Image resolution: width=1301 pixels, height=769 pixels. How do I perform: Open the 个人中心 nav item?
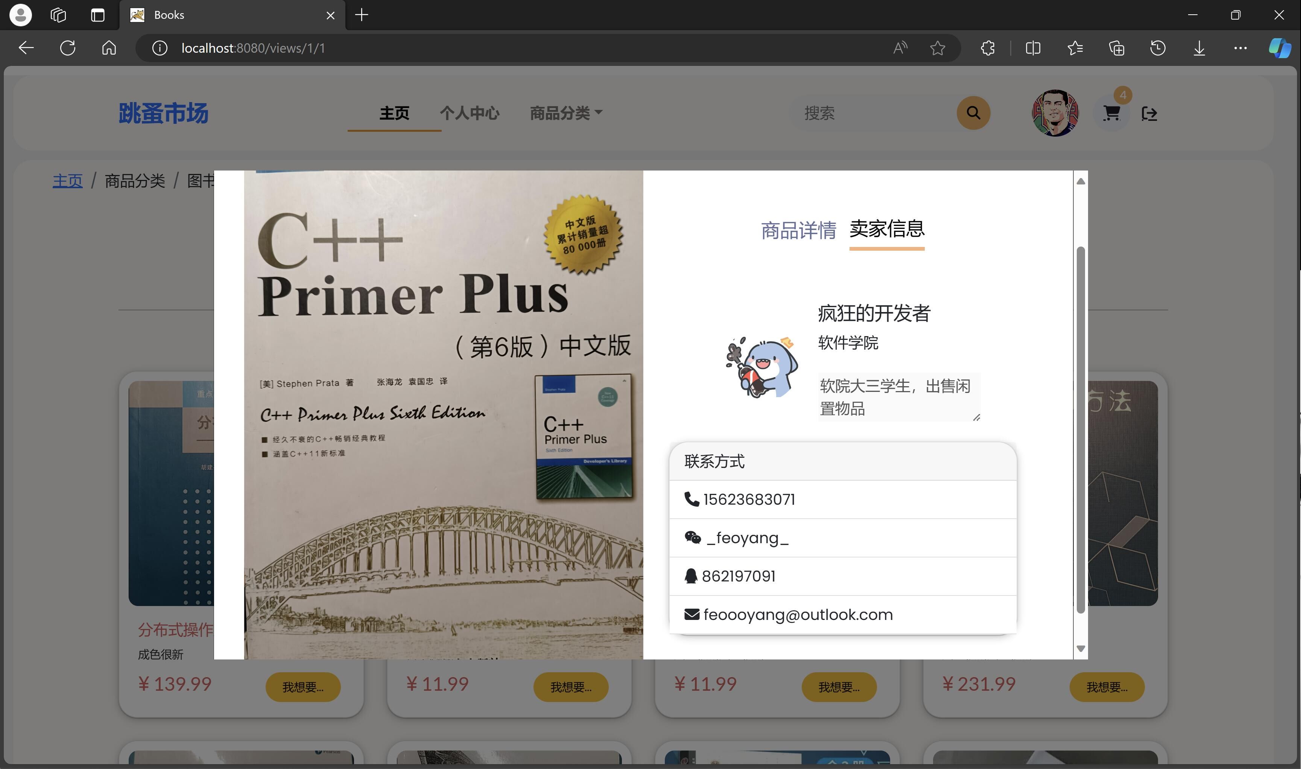[469, 113]
